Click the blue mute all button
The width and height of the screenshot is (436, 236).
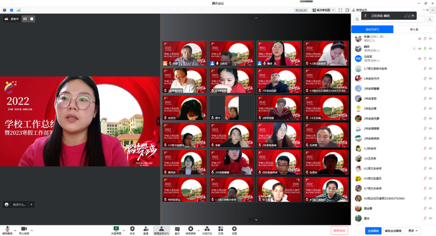pos(373,231)
